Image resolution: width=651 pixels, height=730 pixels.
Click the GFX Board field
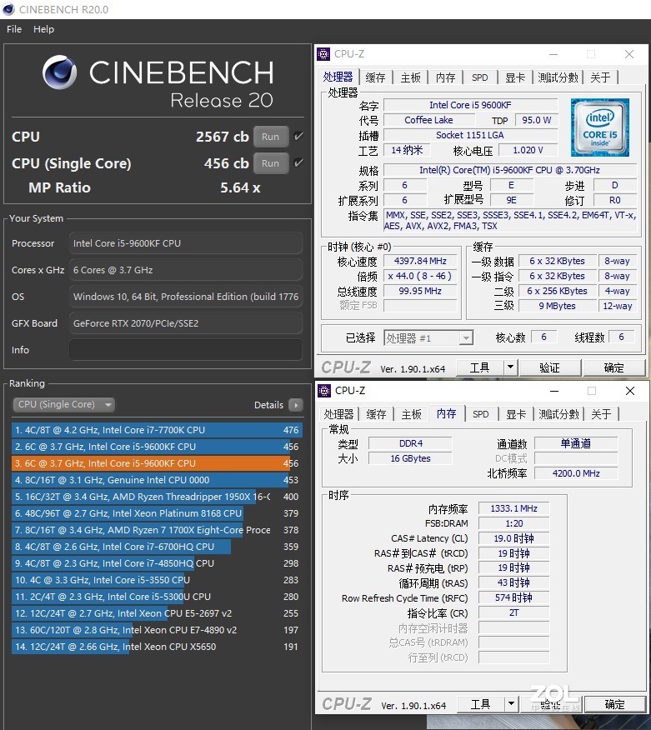tap(186, 323)
